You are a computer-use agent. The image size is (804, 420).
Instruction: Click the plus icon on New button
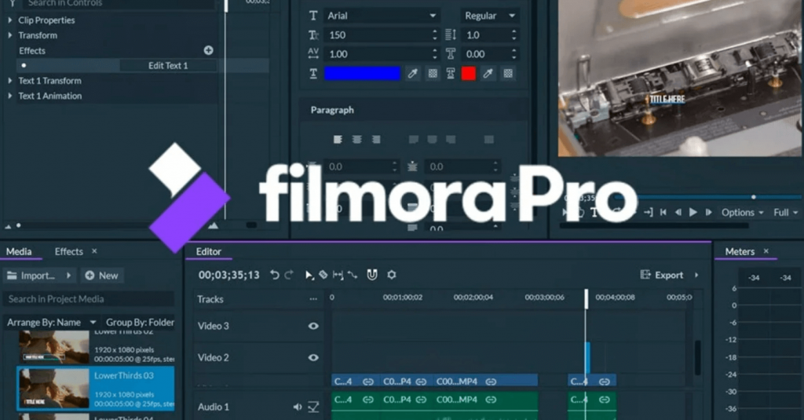coord(90,276)
